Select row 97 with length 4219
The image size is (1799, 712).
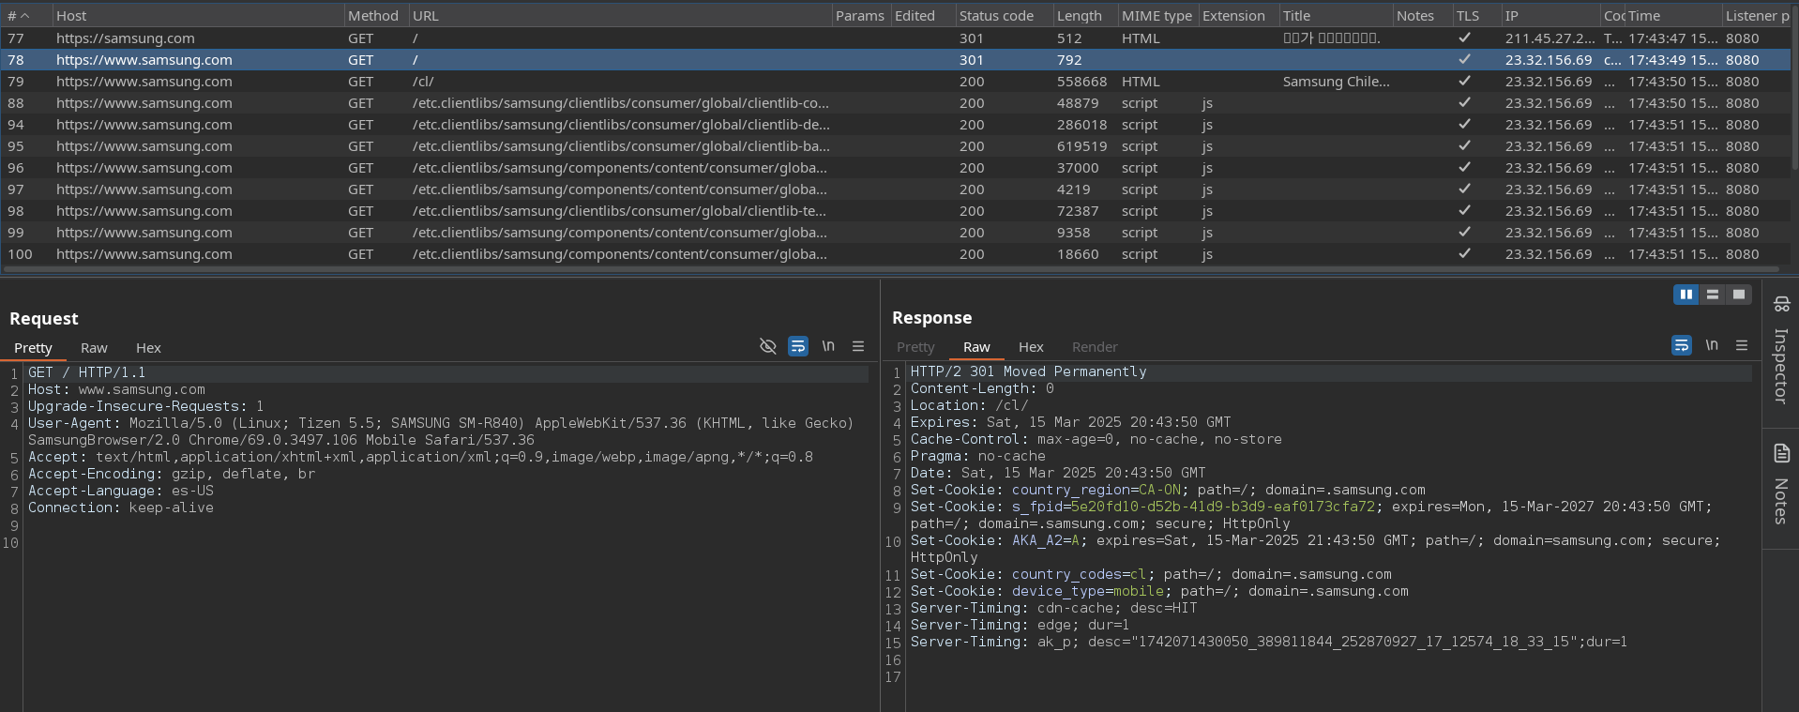[896, 189]
